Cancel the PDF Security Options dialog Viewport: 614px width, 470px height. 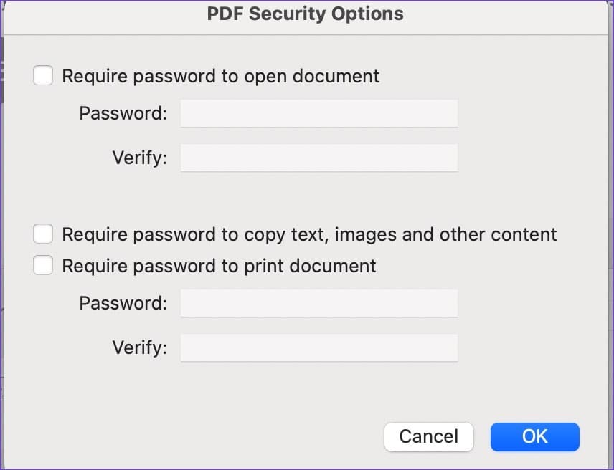[x=429, y=437]
